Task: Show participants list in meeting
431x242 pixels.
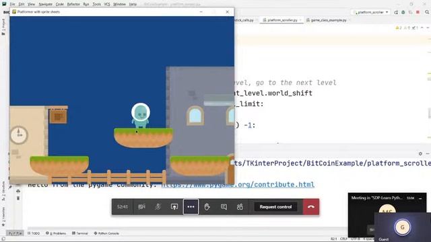Action: [240, 207]
